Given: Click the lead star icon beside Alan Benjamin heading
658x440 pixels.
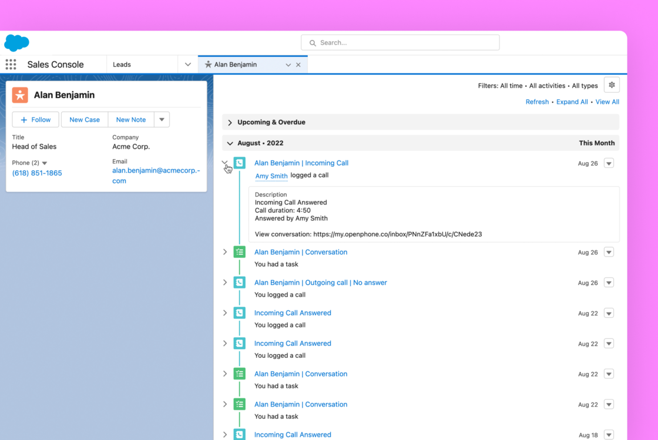Looking at the screenshot, I should coord(20,95).
